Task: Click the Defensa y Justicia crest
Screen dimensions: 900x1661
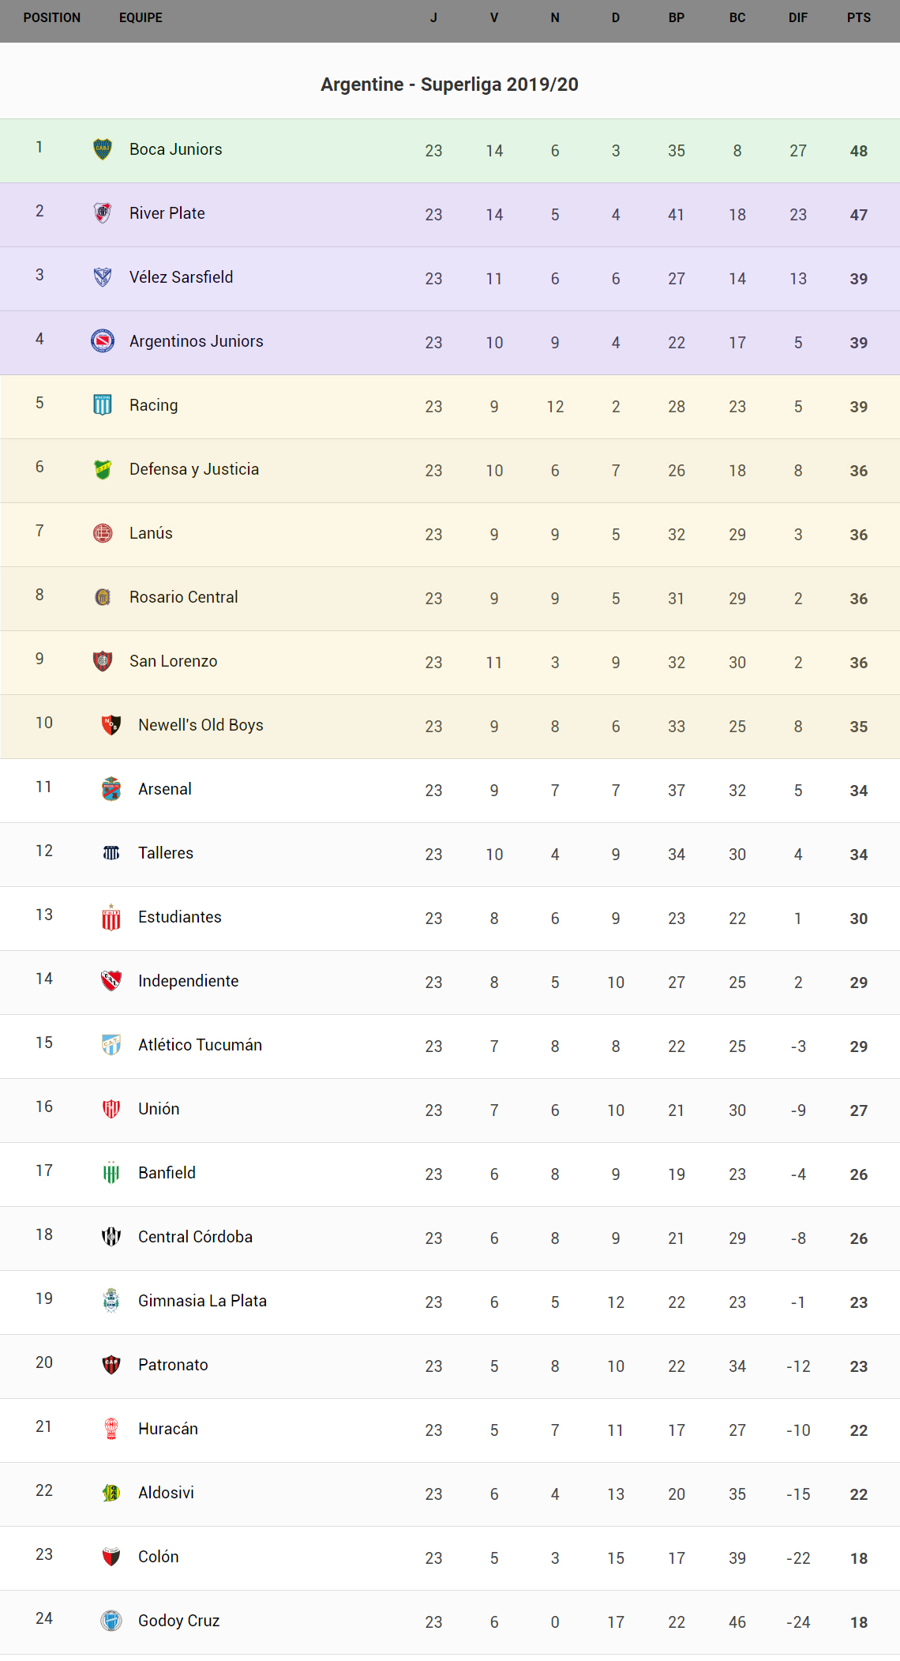Action: point(103,469)
